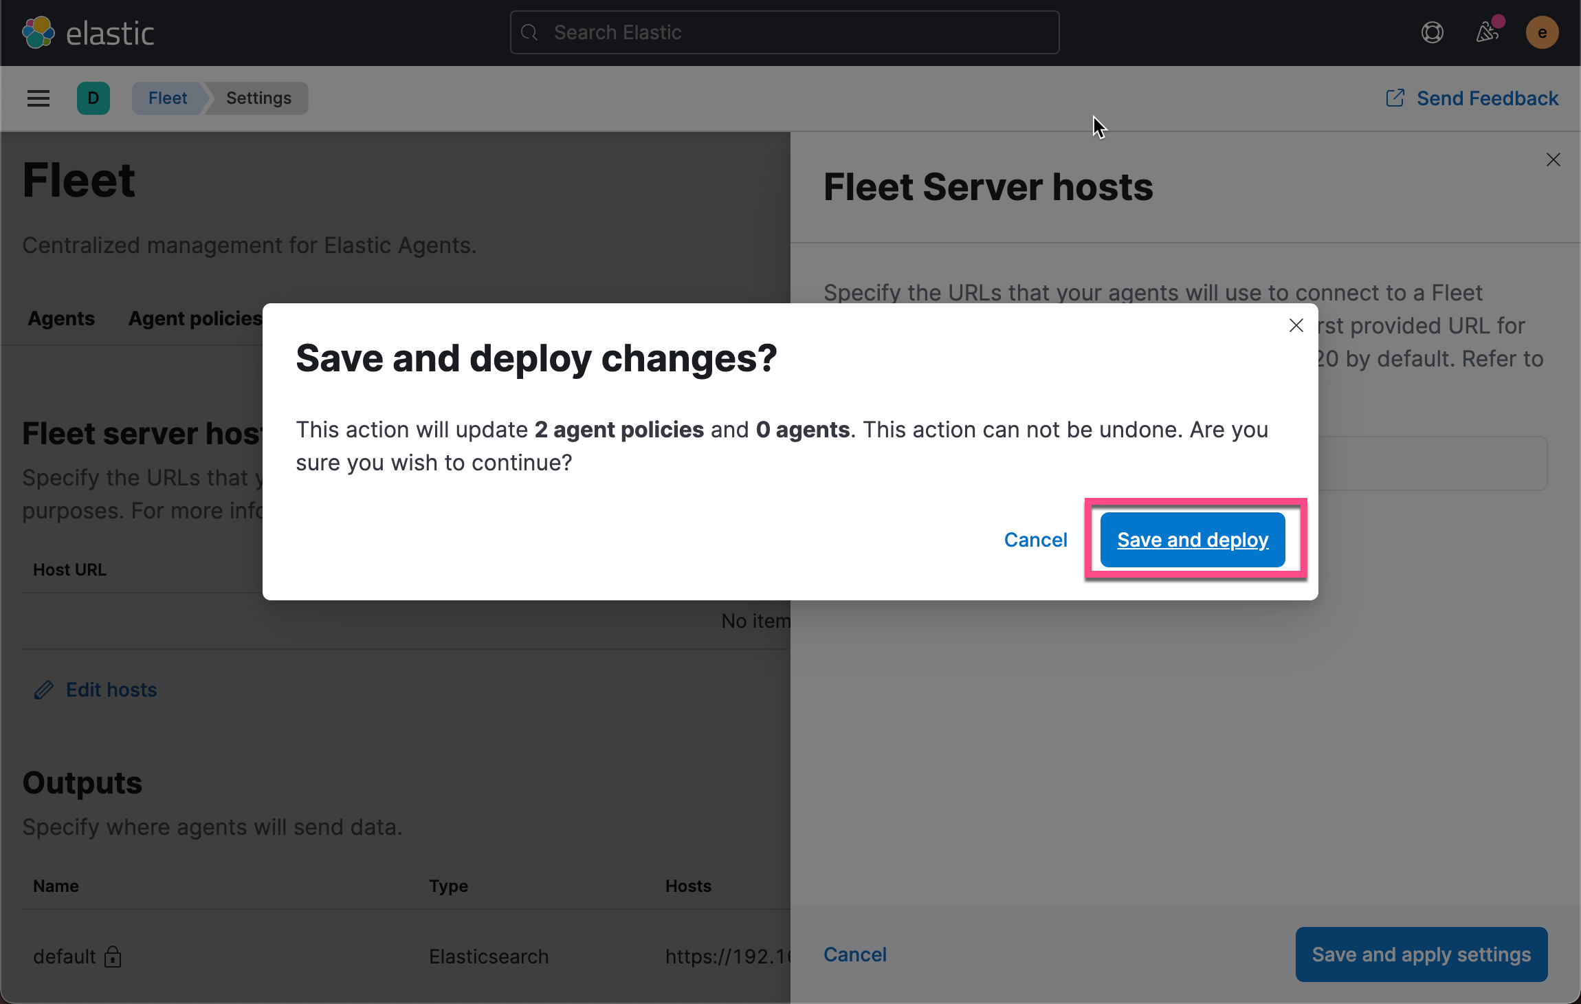Open the help lifebuoy icon
Image resolution: width=1581 pixels, height=1004 pixels.
click(1432, 32)
